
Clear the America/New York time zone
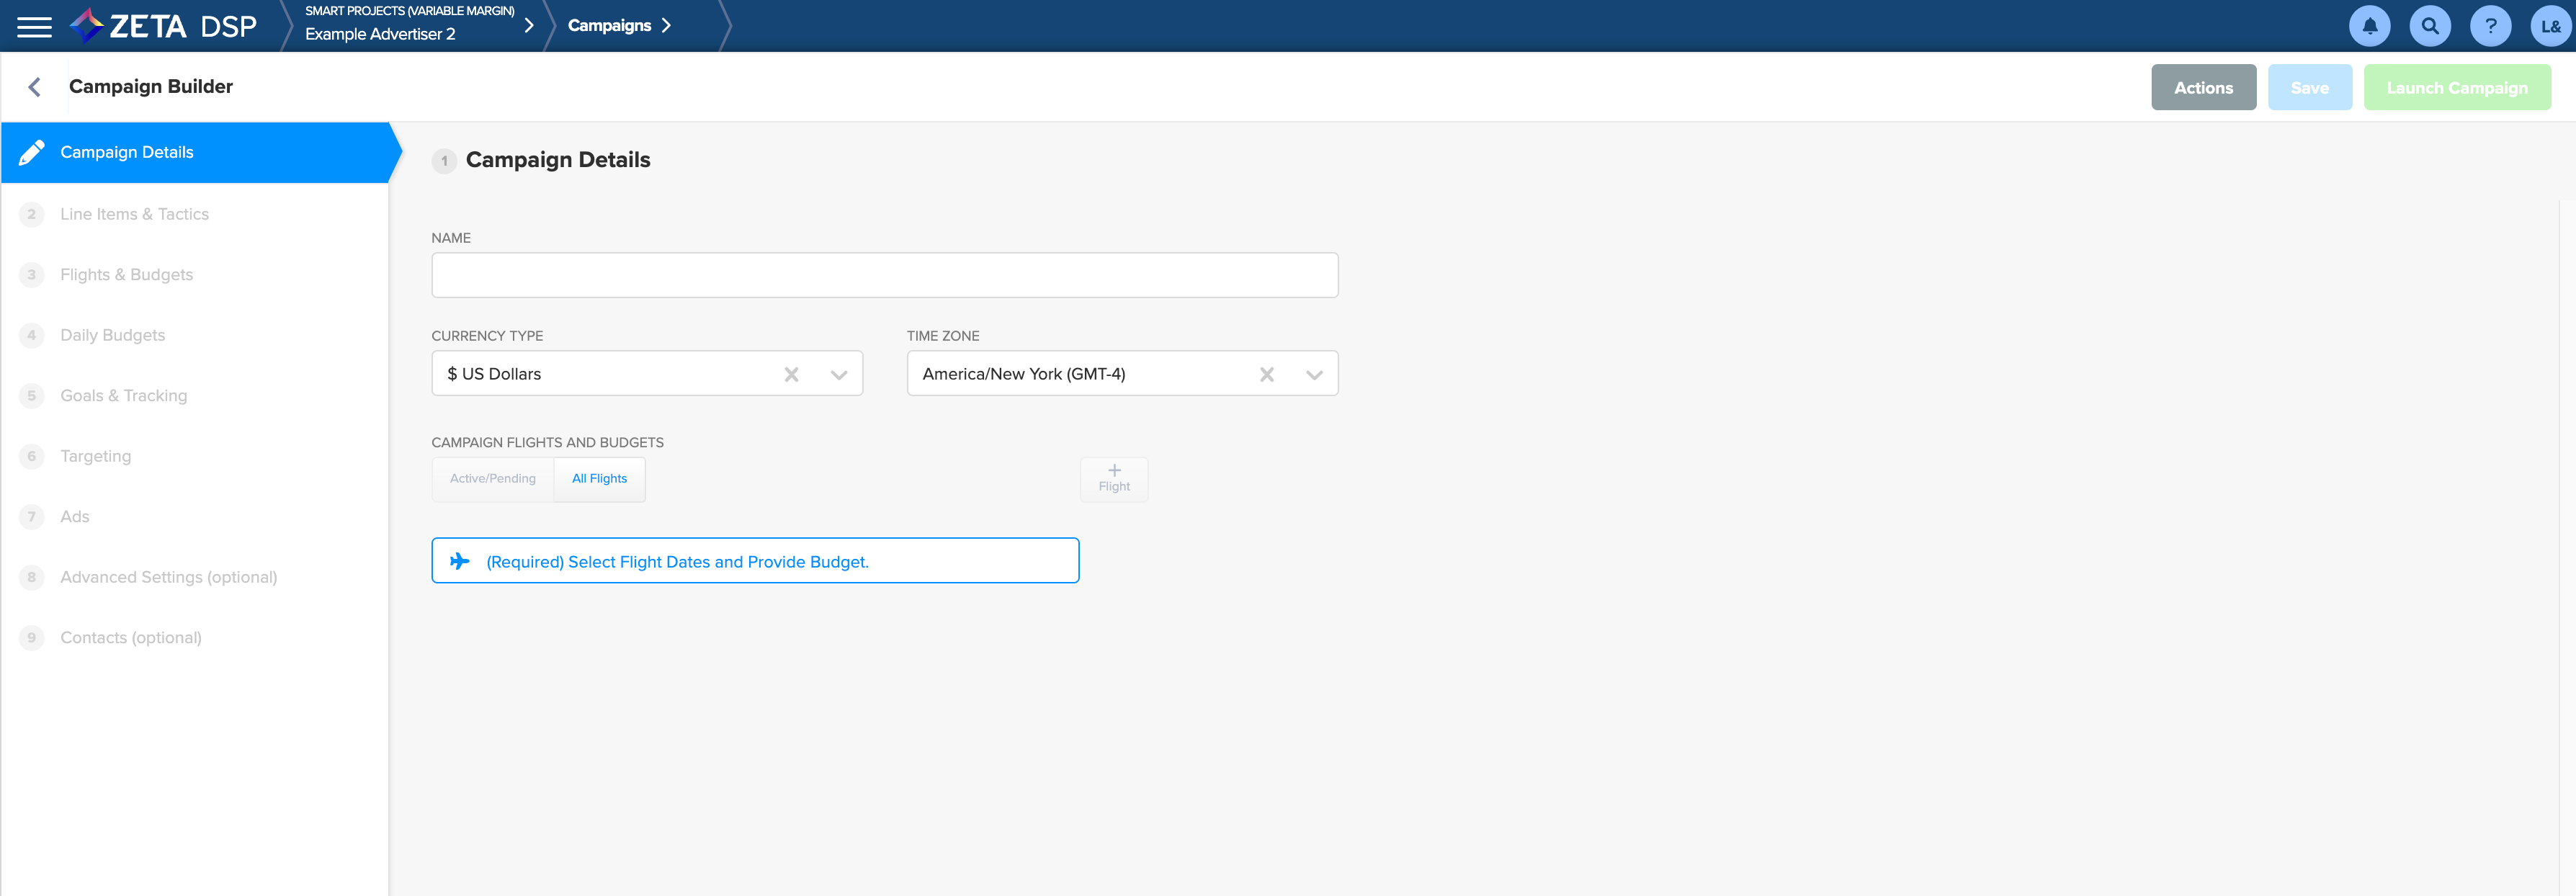pos(1266,374)
